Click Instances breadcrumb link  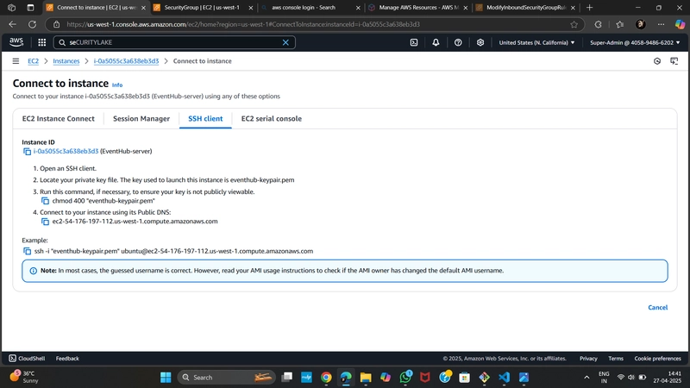click(x=66, y=61)
